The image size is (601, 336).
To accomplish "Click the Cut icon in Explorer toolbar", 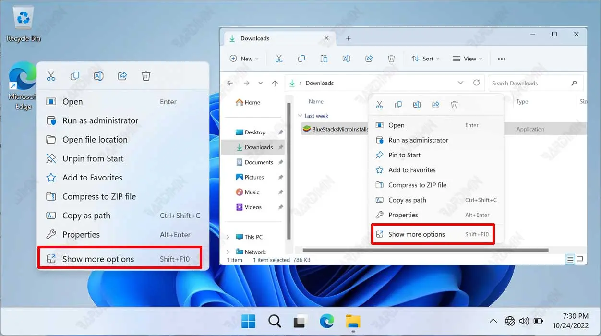I will 279,59.
